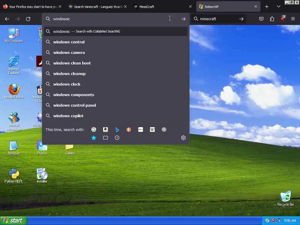300x225 pixels.
Task: Click the minecraft search box
Action: (x=218, y=19)
